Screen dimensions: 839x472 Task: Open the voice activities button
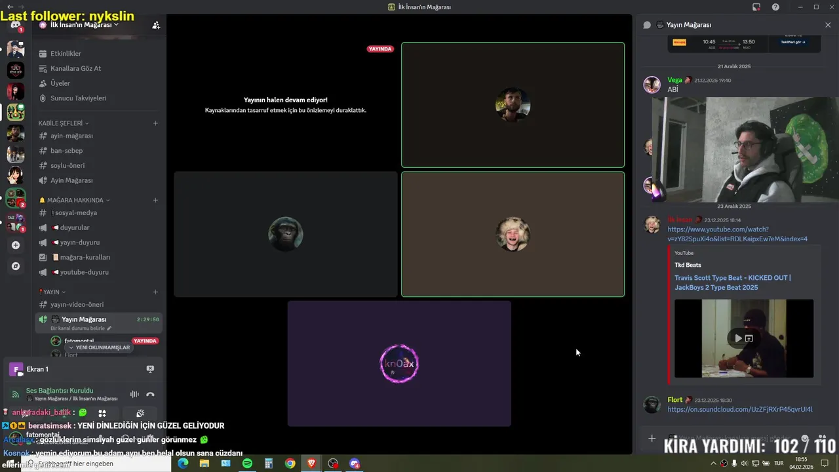tap(102, 413)
